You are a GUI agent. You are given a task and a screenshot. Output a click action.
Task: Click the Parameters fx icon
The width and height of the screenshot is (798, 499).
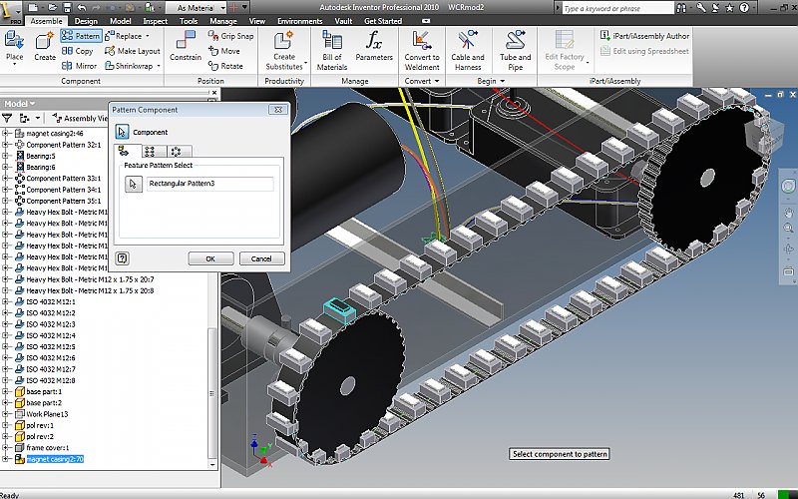tap(374, 42)
